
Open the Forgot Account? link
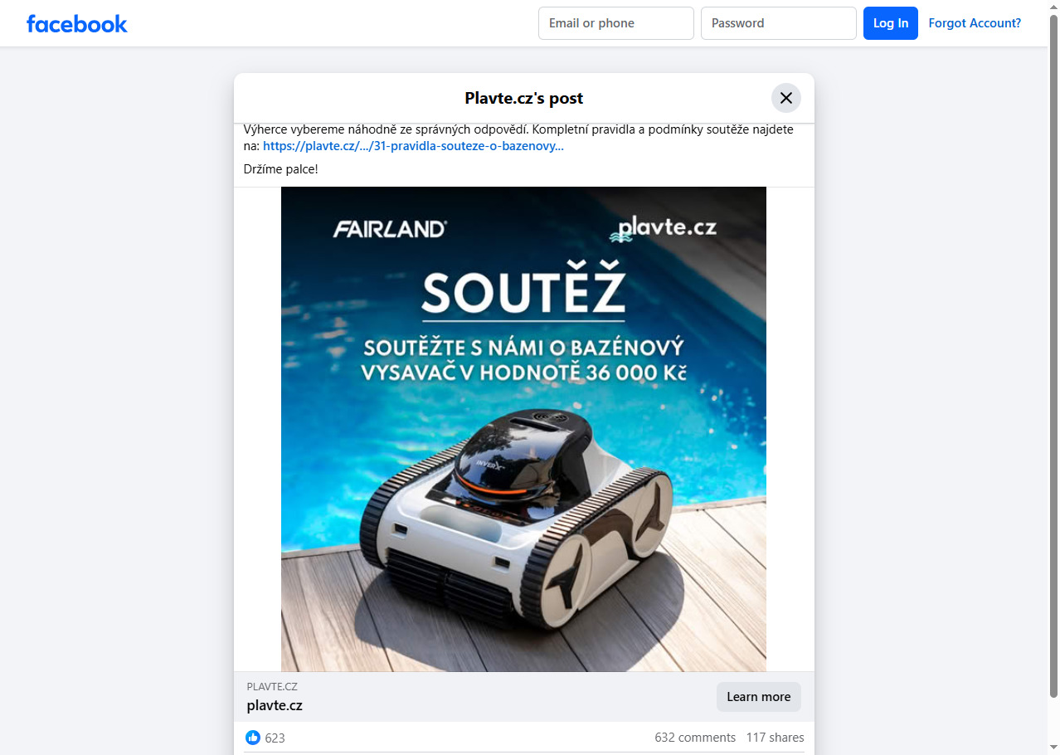point(975,23)
